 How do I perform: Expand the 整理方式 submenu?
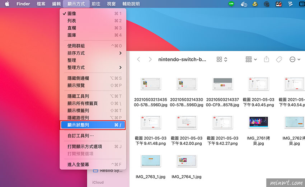pyautogui.click(x=93, y=67)
